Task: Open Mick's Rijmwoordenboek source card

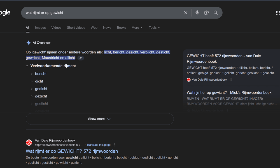Action: pos(228,92)
